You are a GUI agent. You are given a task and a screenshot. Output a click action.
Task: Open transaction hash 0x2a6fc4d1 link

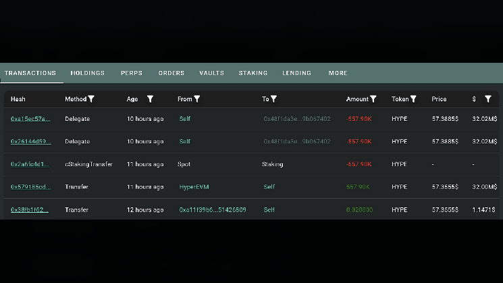[30, 164]
